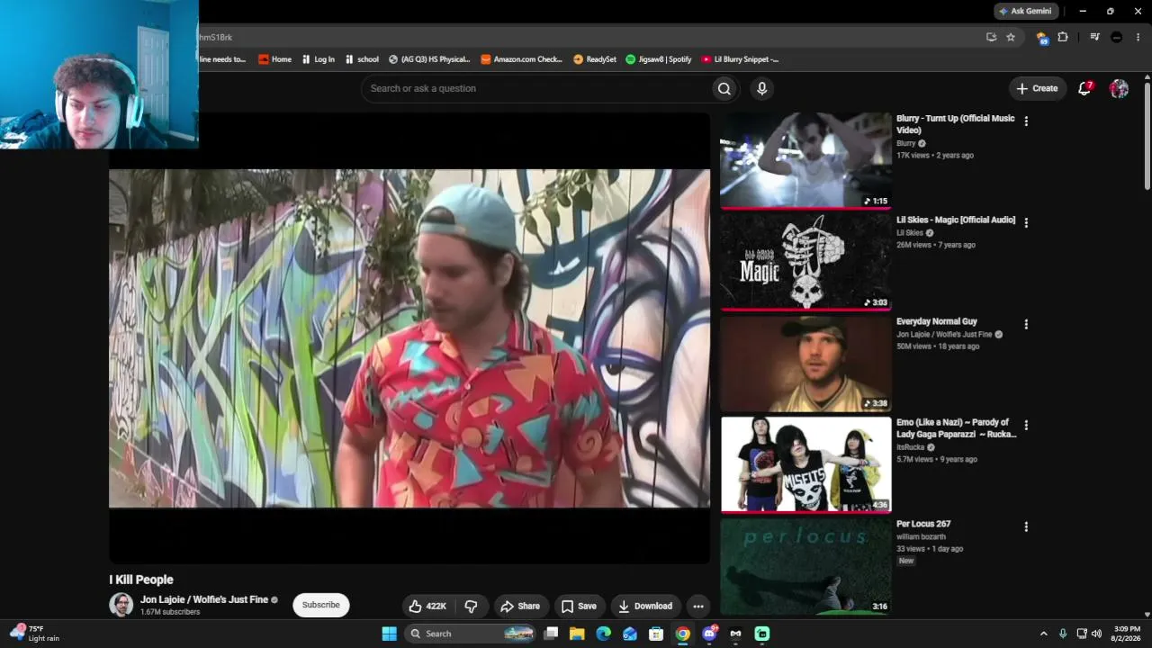Click the Jon Lajoie channel avatar

121,605
